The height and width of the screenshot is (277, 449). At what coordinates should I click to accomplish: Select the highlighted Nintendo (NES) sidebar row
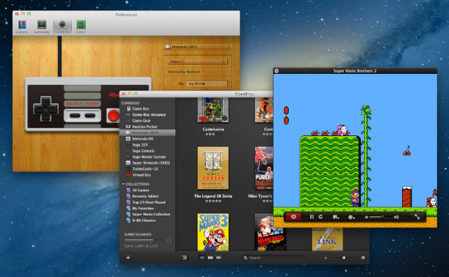147,133
